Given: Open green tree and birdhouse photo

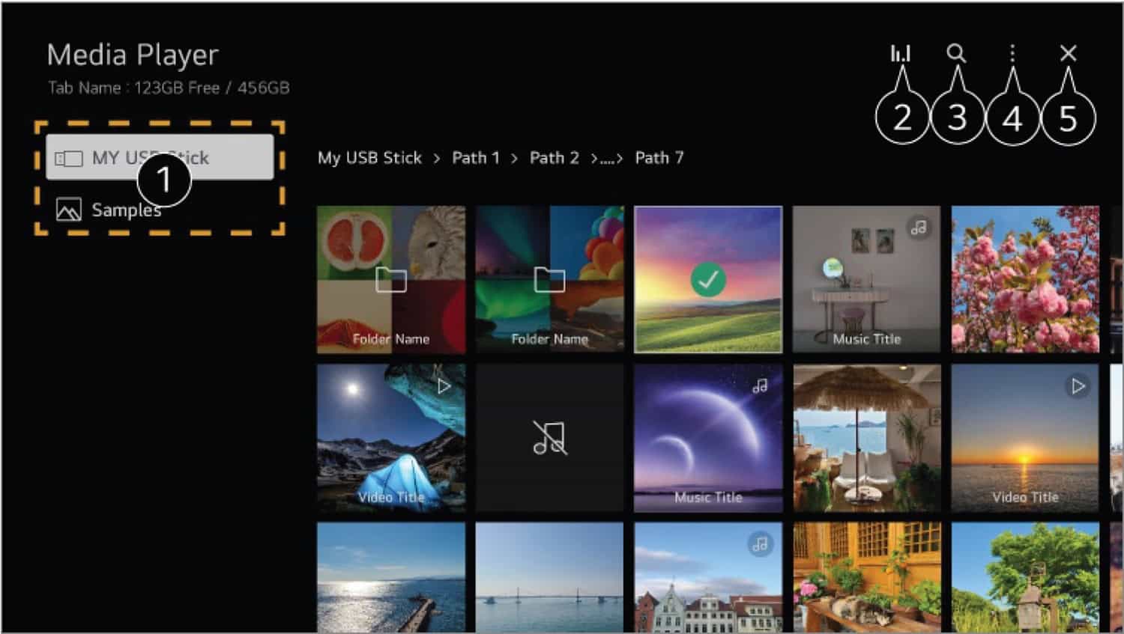Looking at the screenshot, I should click(x=1025, y=577).
